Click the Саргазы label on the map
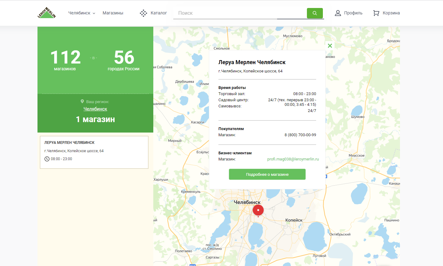 tap(213, 257)
